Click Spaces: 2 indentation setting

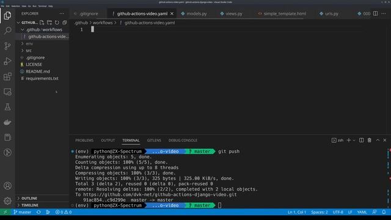pyautogui.click(x=319, y=212)
